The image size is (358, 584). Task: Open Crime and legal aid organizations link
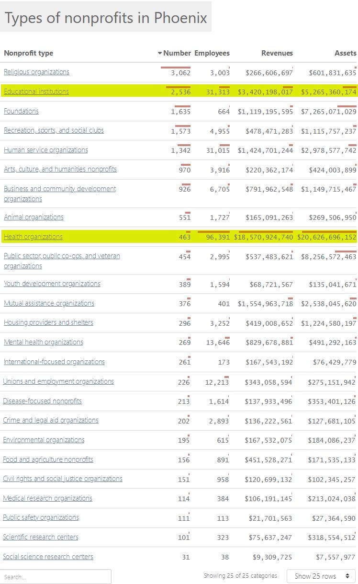(x=51, y=420)
